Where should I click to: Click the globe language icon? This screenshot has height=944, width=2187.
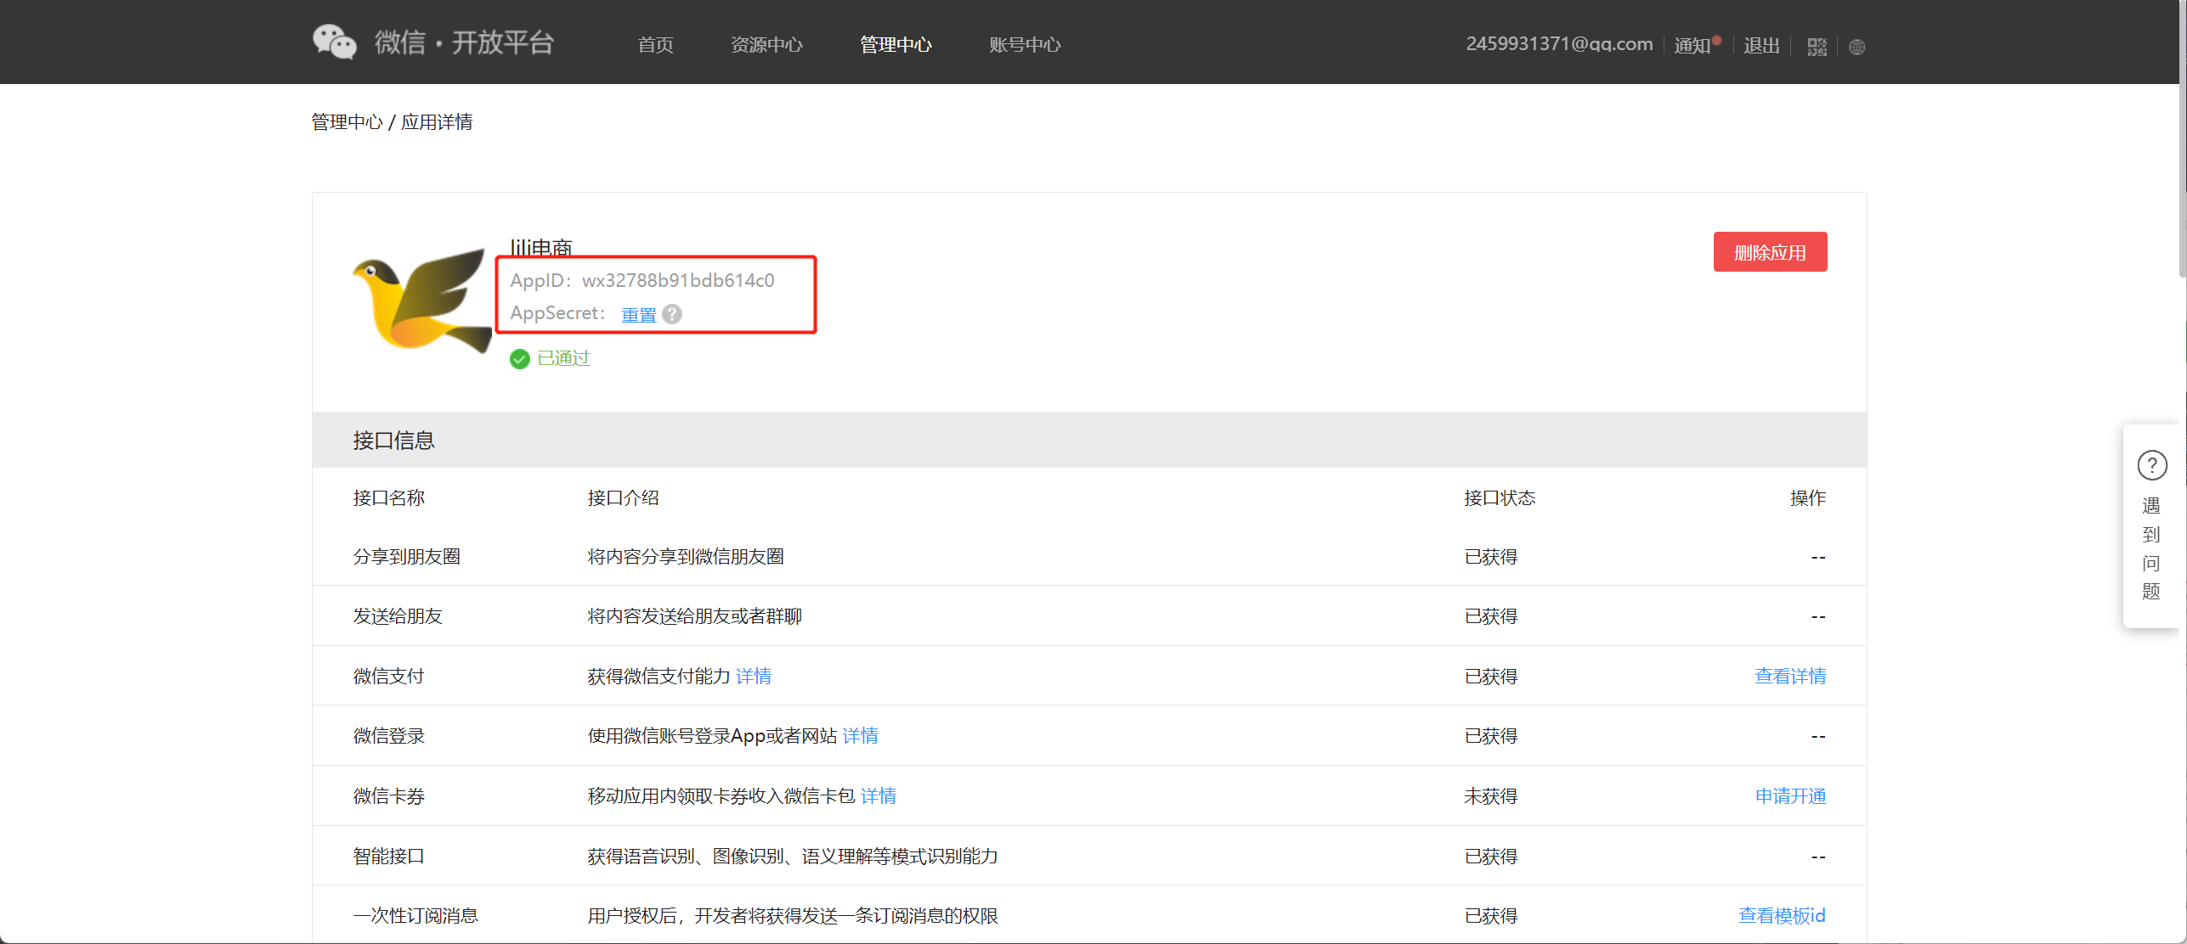point(1856,47)
